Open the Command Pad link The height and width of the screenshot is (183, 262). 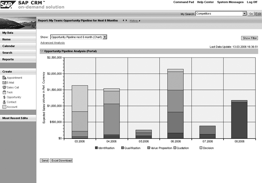pyautogui.click(x=183, y=2)
